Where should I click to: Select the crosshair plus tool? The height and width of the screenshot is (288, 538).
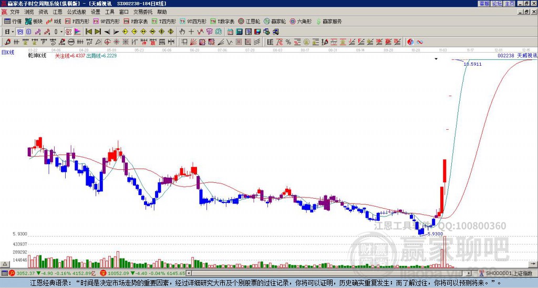click(x=191, y=32)
